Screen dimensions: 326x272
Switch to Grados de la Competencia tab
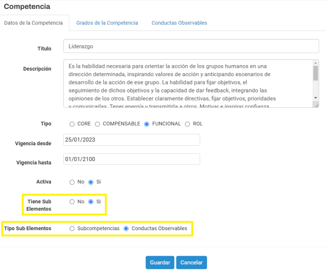pos(107,23)
